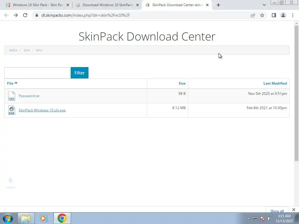Open the Windows Start menu
Viewport: 299px width, 224px height.
pos(8,218)
